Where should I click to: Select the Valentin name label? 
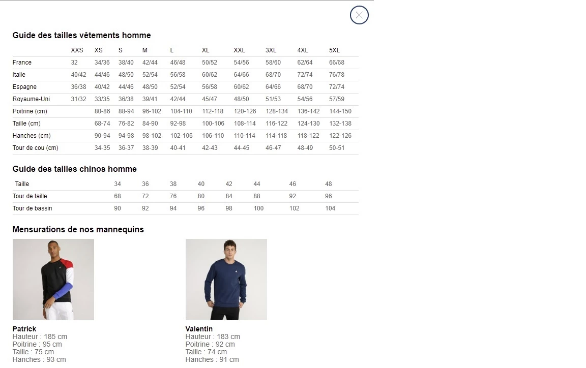tap(199, 329)
